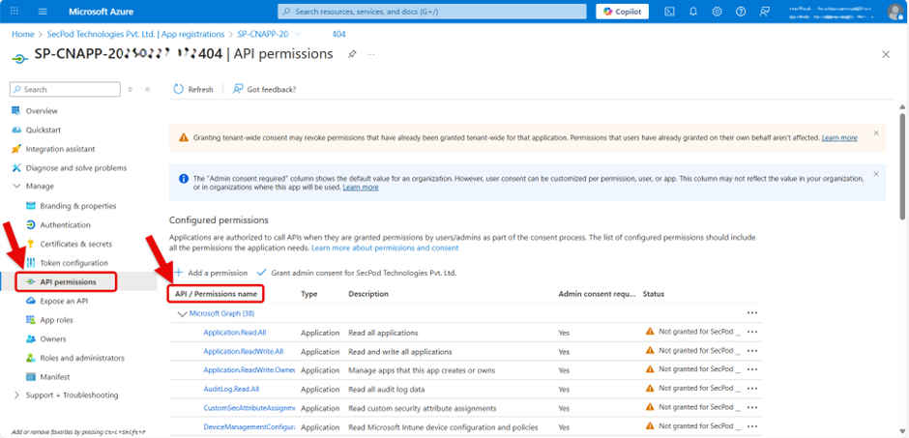The image size is (909, 438).
Task: Open the Help question mark icon
Action: (x=741, y=12)
